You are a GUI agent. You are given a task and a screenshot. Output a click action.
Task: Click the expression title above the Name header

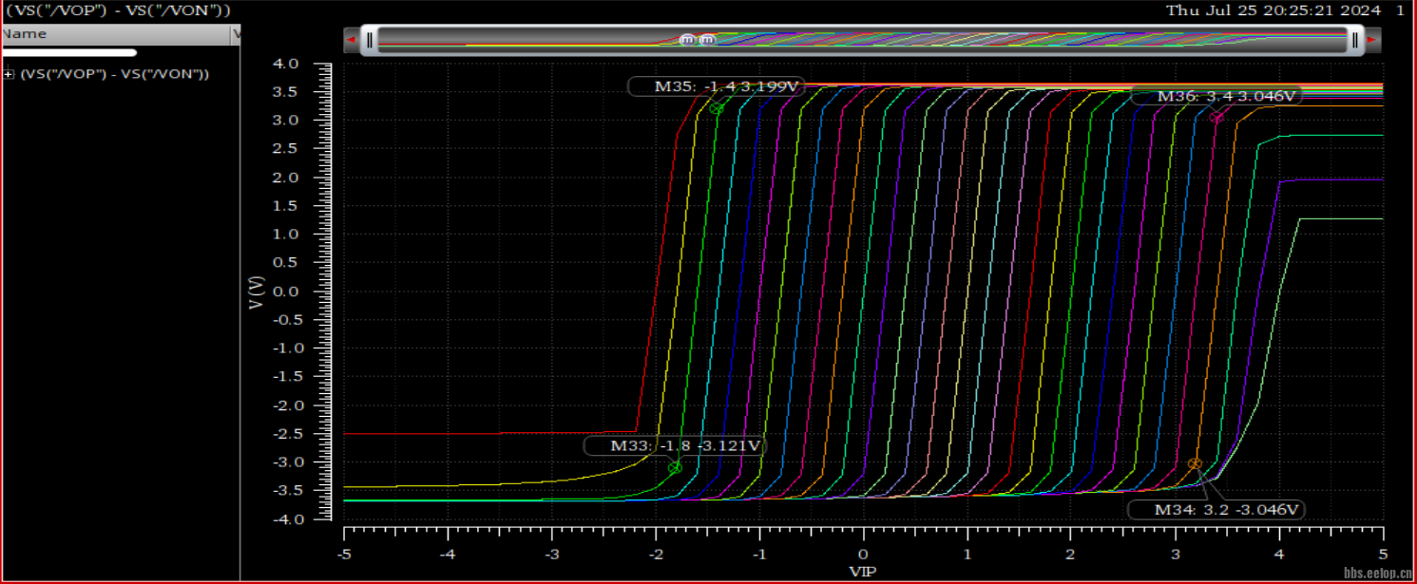click(x=118, y=10)
